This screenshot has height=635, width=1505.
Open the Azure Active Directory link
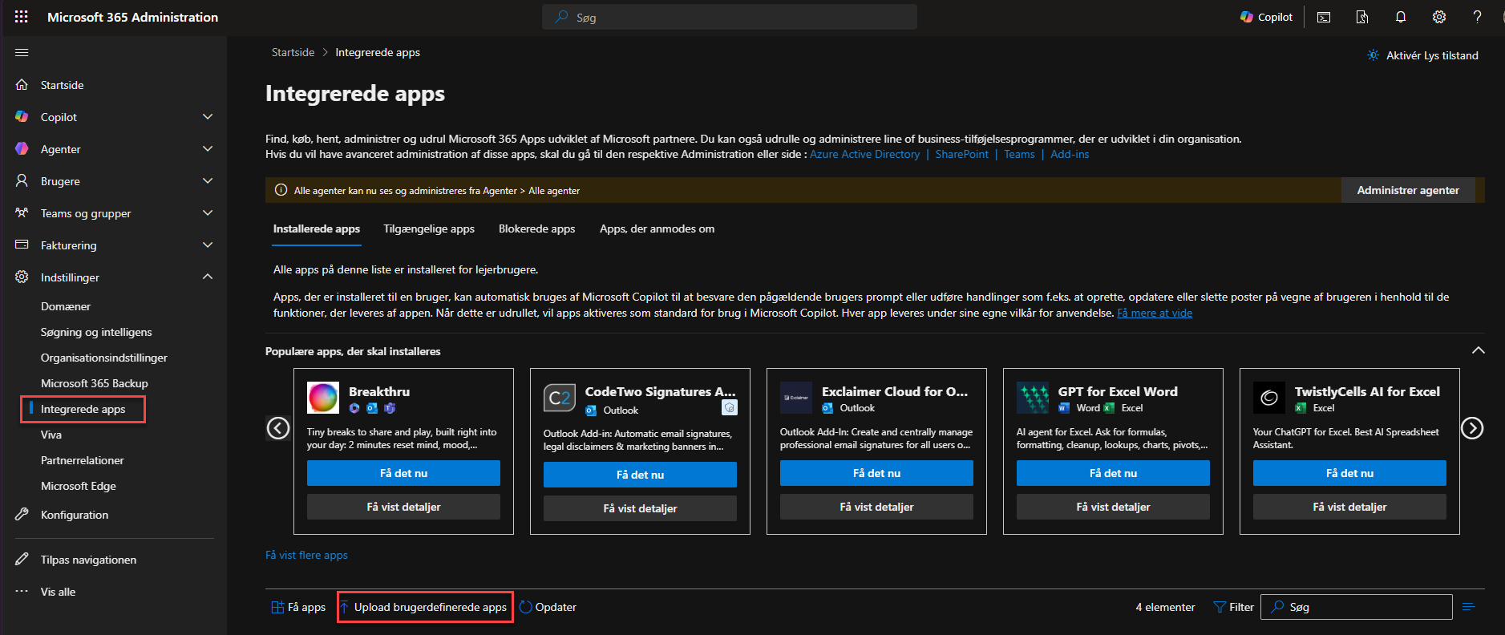coord(864,154)
